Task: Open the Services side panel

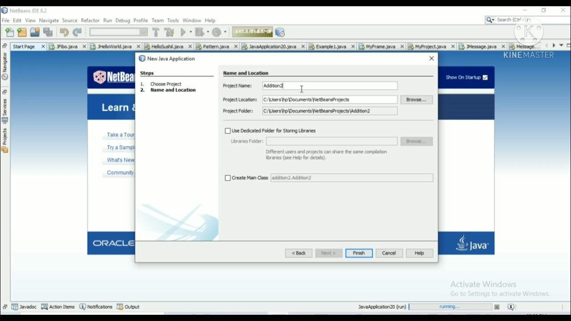Action: click(5, 111)
